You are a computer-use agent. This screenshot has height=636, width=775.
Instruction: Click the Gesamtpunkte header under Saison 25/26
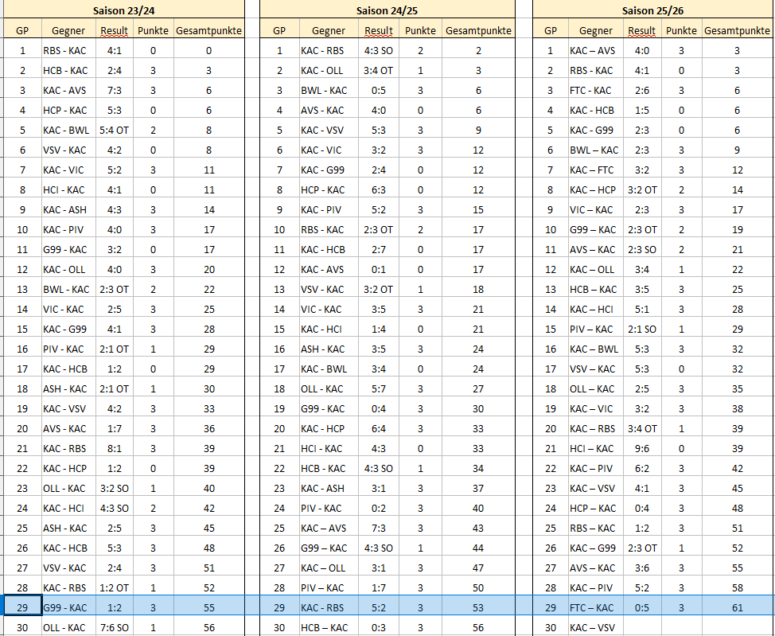coord(737,31)
